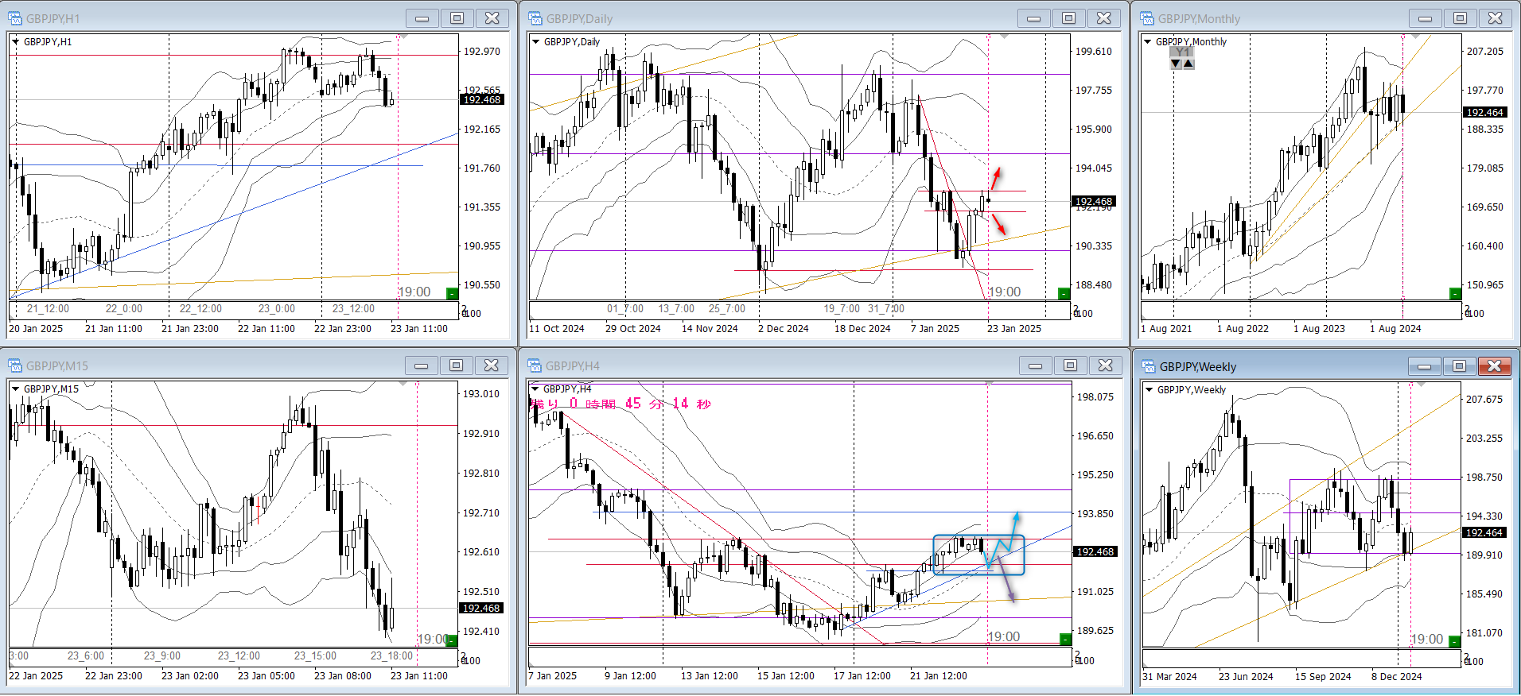Click the 192.468 current price label in H1 chart
The height and width of the screenshot is (696, 1521).
tap(482, 99)
